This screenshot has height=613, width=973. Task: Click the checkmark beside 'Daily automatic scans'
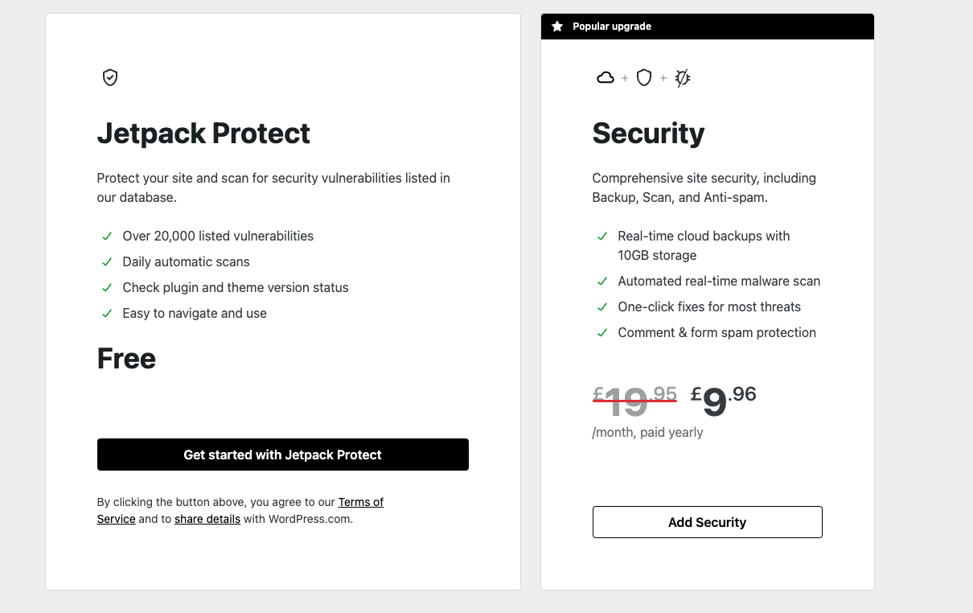[x=107, y=261]
